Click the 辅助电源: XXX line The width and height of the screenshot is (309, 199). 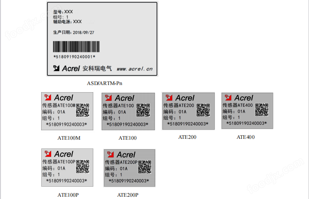click(x=67, y=21)
